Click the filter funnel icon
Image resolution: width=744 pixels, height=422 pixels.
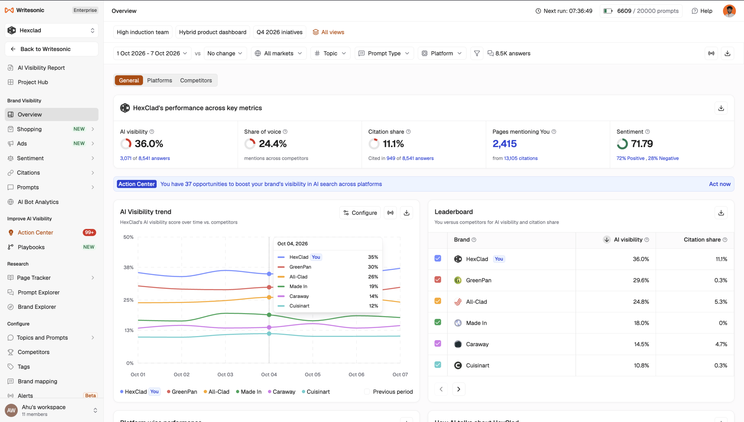(477, 53)
